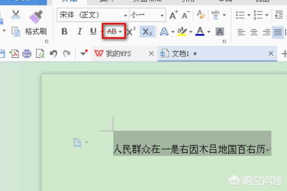Apply yellow text highlight color
Image resolution: width=287 pixels, height=191 pixels.
[x=182, y=32]
